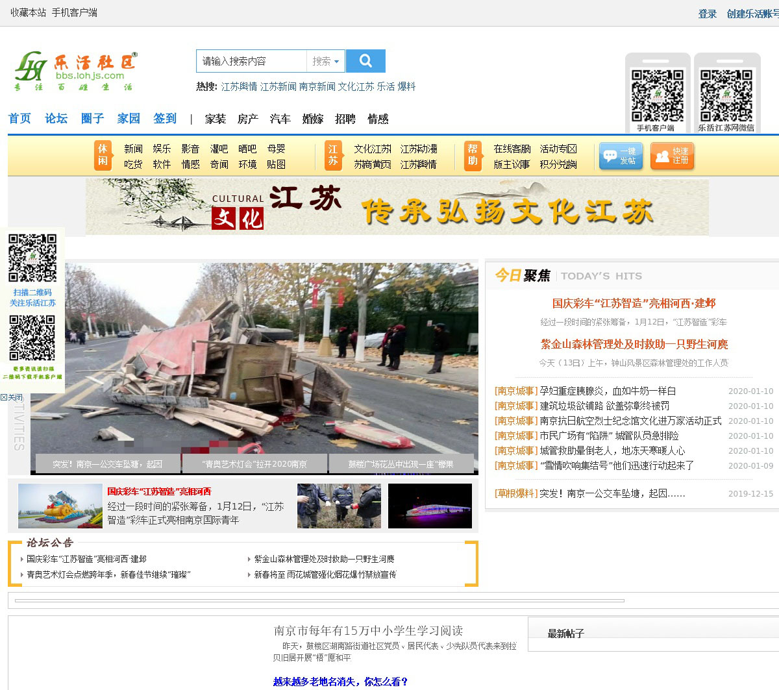
Task: Open the 家装 channel link
Action: coord(216,119)
